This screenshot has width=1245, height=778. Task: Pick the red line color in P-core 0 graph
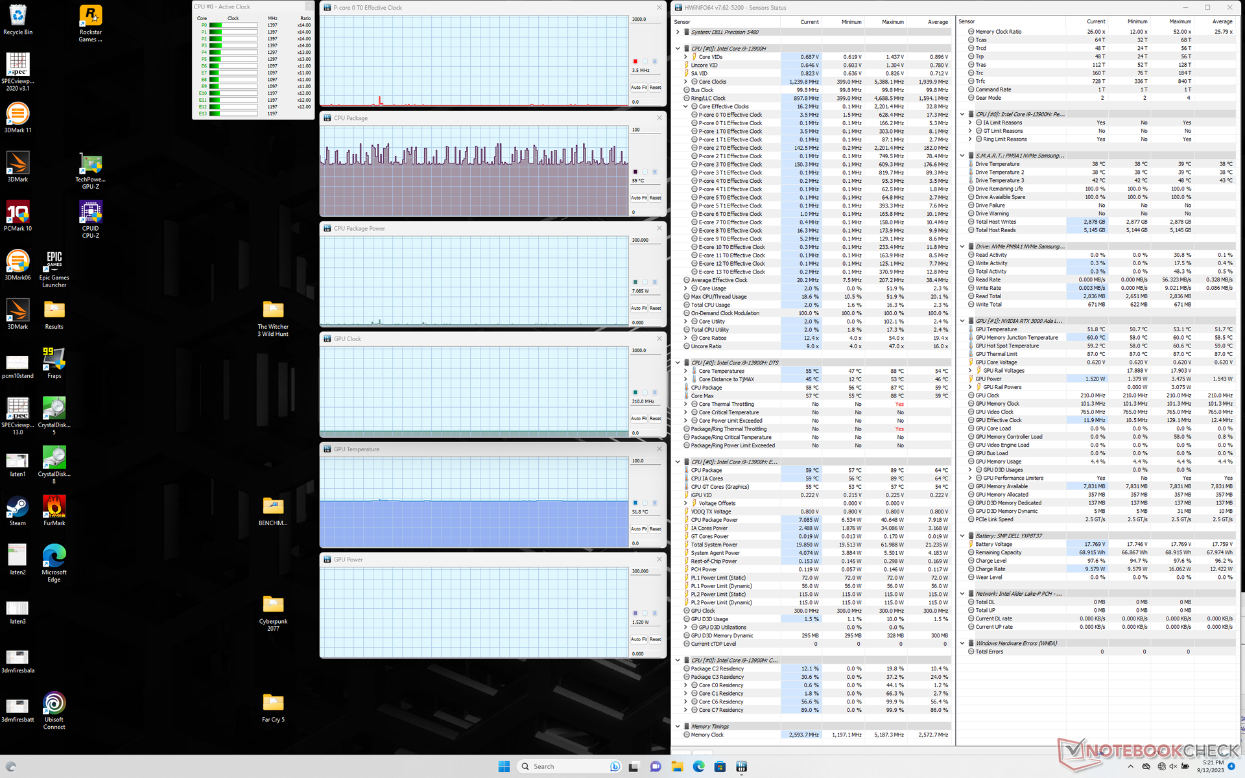(x=635, y=62)
